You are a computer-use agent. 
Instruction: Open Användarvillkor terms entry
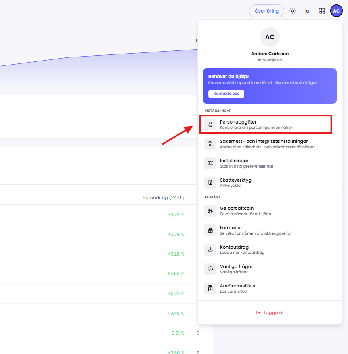(x=270, y=289)
